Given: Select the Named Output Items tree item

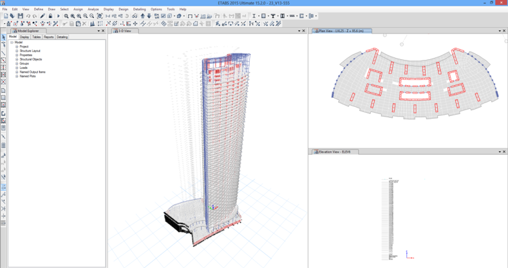Looking at the screenshot, I should point(32,72).
